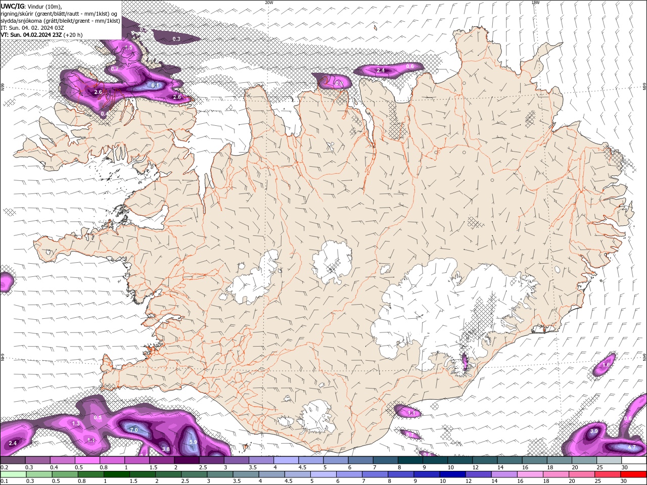The image size is (647, 485).
Task: Select the grey-green swatch labeled 3 on the rain scale
Action: 219,474
